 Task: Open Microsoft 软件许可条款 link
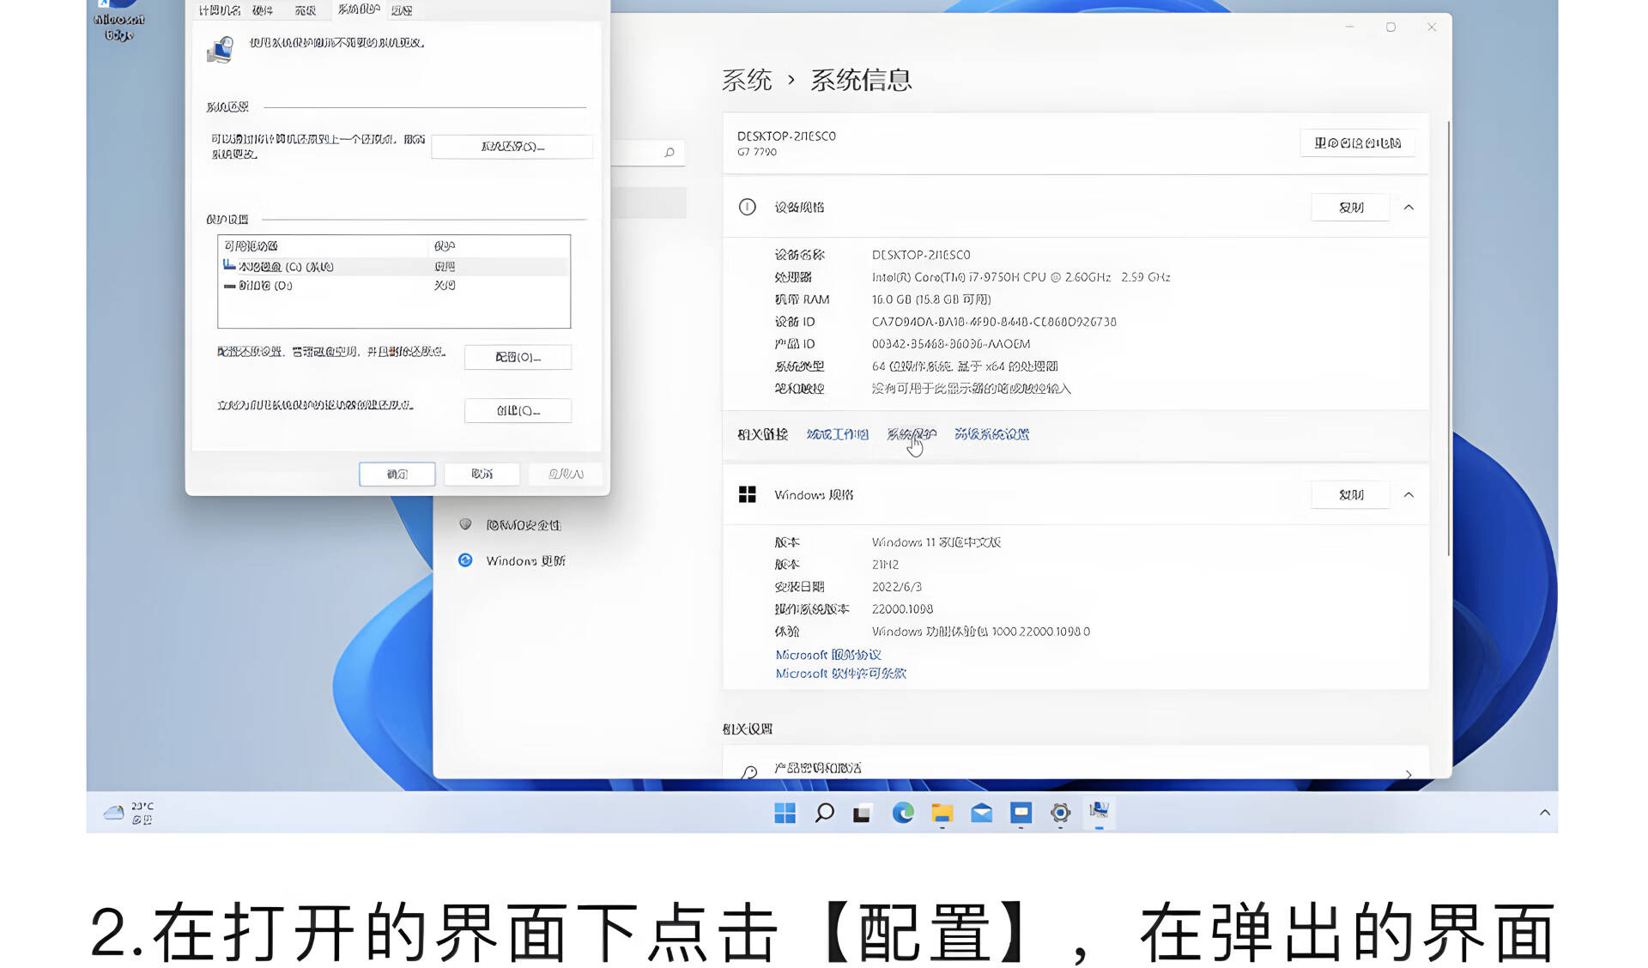tap(840, 674)
